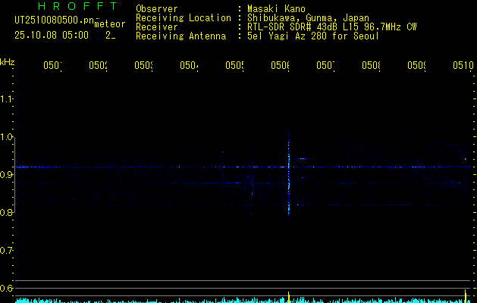Click the 'meteor' label
Screen dimensions: 477x303
click(x=110, y=24)
